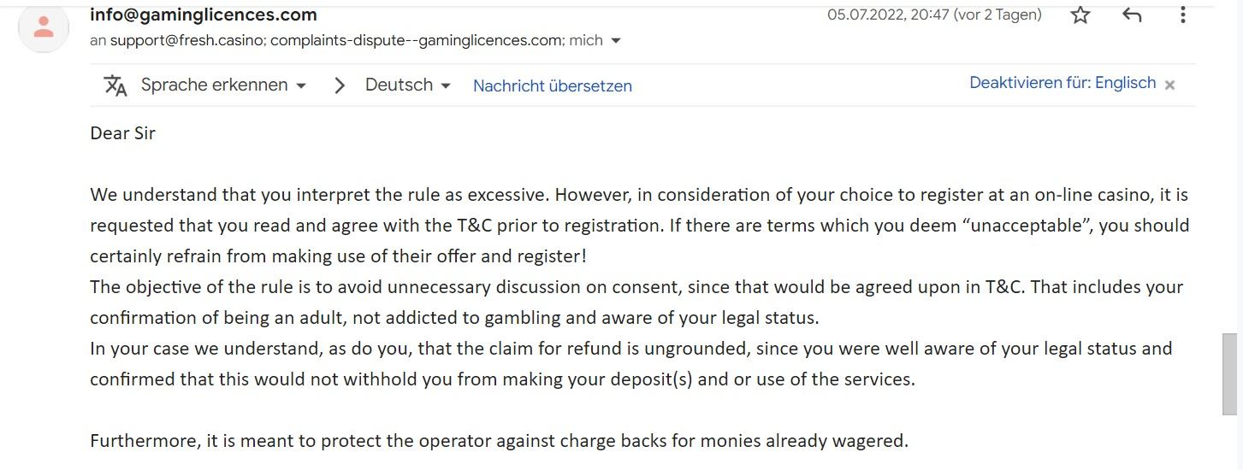Open the three-dot more options menu
The image size is (1243, 470).
[1182, 15]
